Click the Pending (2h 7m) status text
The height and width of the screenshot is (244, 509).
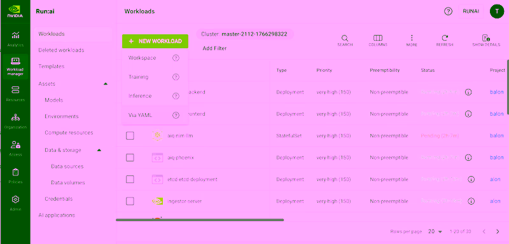click(440, 136)
